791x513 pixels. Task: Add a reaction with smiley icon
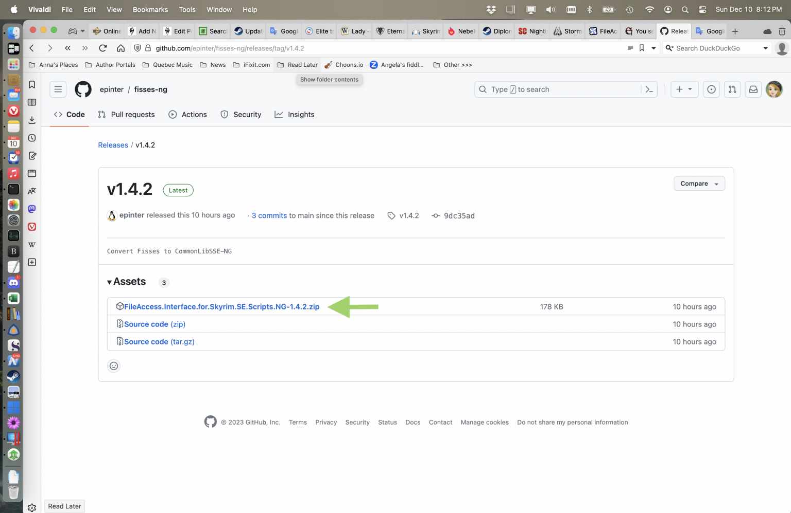click(114, 366)
